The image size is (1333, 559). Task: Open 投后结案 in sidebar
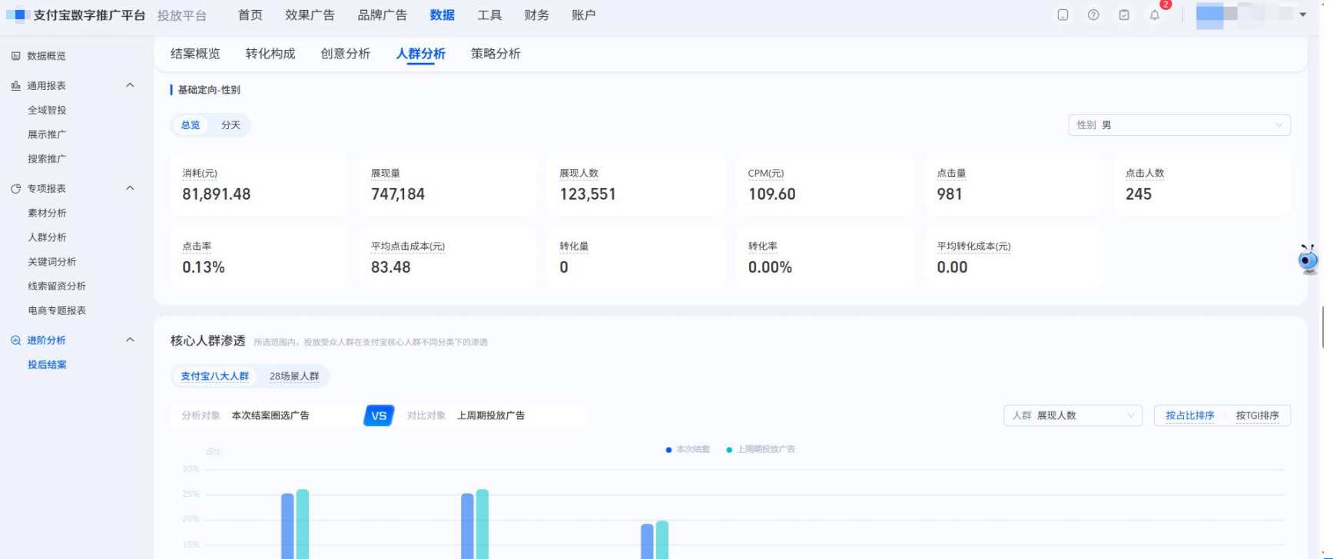[47, 365]
